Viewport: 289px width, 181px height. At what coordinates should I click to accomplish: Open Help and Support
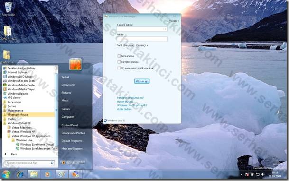[72, 149]
